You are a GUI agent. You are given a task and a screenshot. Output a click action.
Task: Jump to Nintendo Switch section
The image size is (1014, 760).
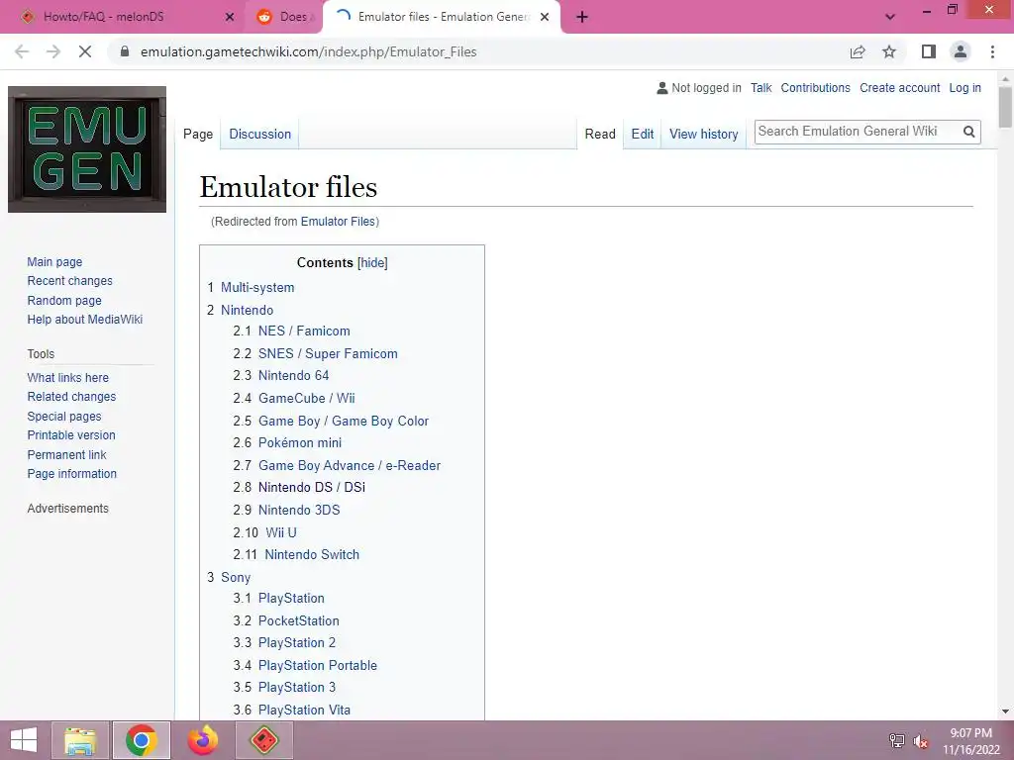tap(312, 554)
